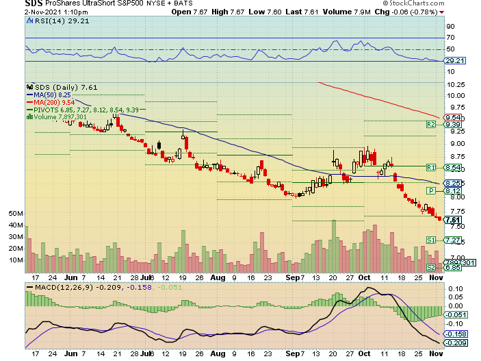The width and height of the screenshot is (481, 361).
Task: Click the blue MA(50) legend line sample
Action: [x=29, y=95]
